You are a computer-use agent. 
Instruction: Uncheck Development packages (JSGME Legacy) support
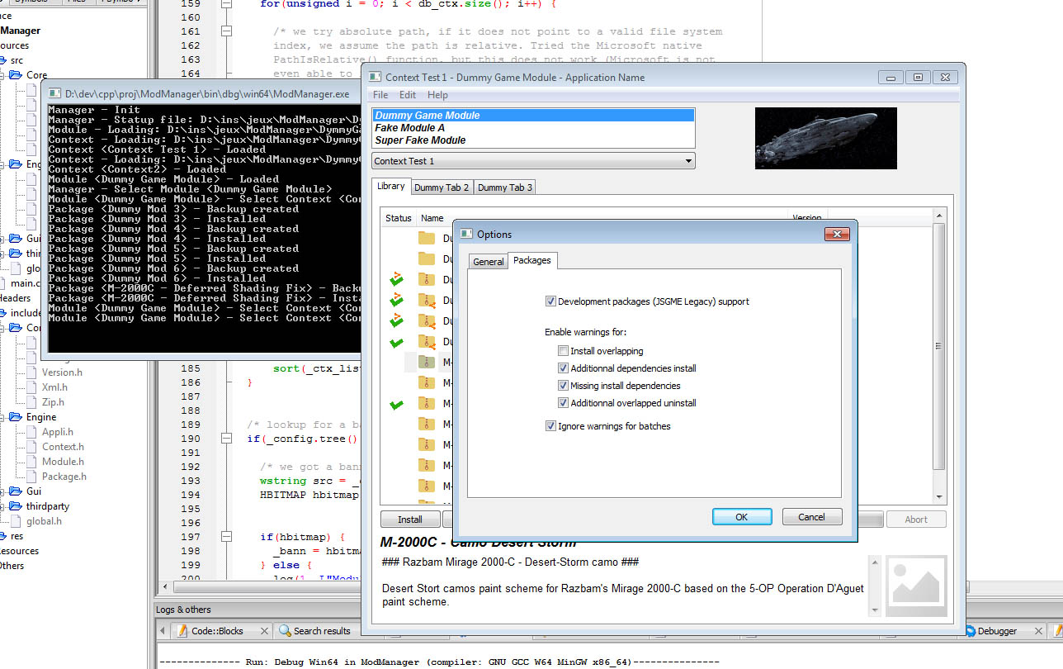tap(551, 301)
